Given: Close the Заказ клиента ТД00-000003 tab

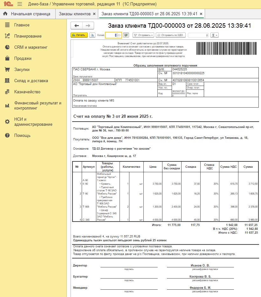Looking at the screenshot, I should [x=201, y=14].
